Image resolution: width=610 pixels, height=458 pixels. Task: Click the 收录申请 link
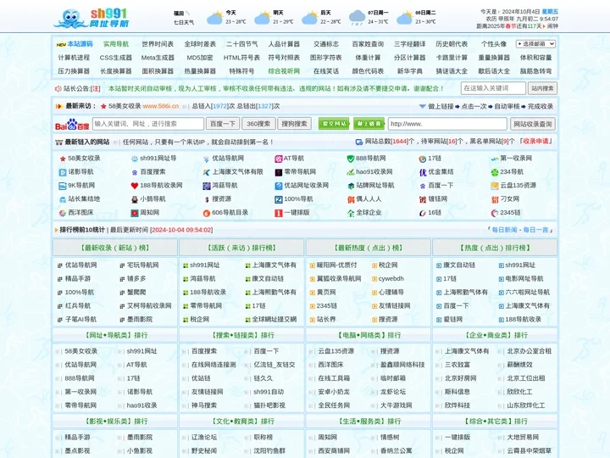535,142
